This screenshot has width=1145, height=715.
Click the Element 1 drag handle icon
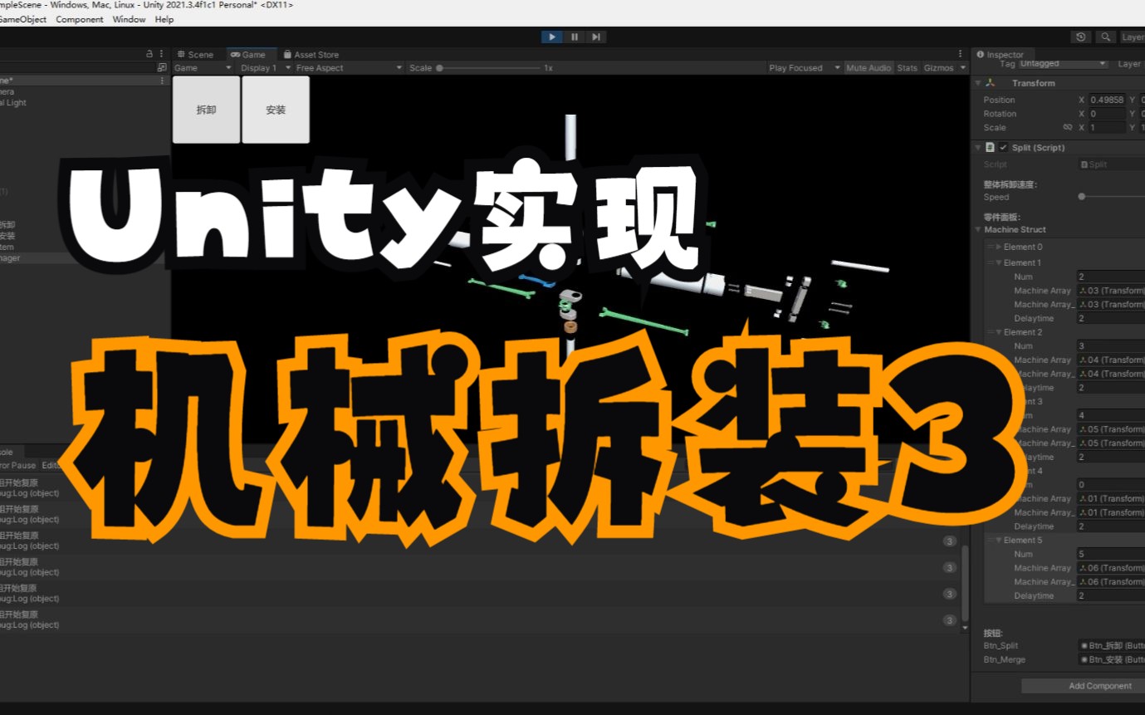point(990,262)
